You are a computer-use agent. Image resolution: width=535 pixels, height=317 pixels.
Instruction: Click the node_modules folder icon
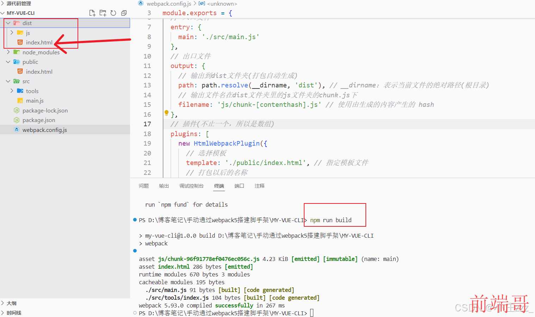click(x=17, y=52)
